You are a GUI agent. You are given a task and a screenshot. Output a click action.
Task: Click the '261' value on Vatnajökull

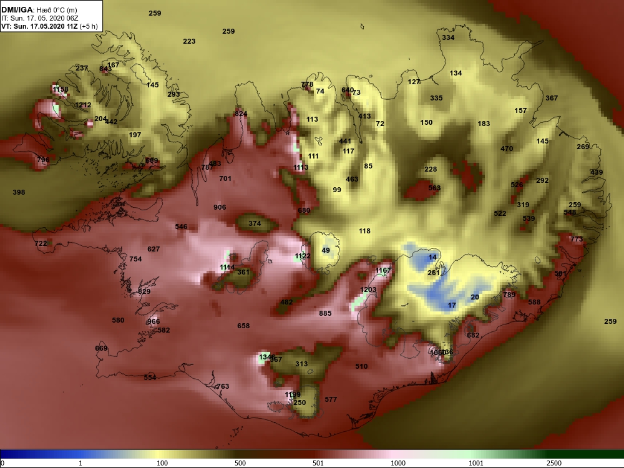click(434, 273)
